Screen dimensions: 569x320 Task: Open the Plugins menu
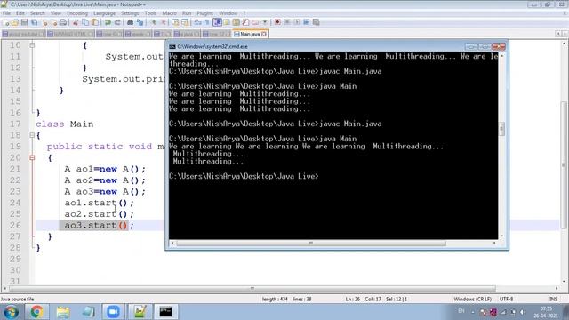[205, 13]
